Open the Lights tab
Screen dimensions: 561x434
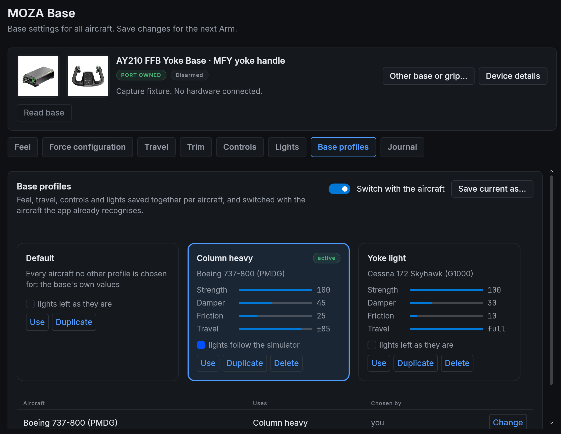tap(287, 147)
